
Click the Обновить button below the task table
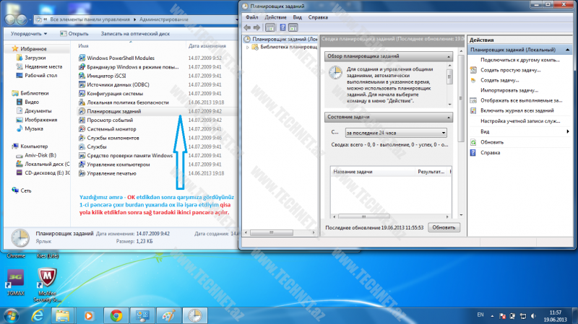[444, 227]
